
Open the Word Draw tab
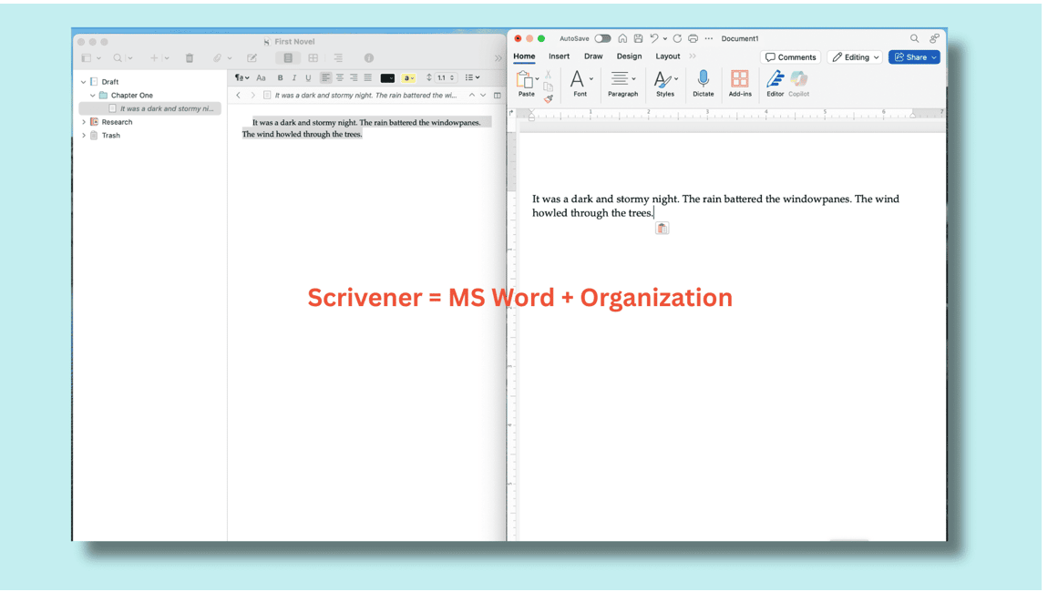(593, 56)
